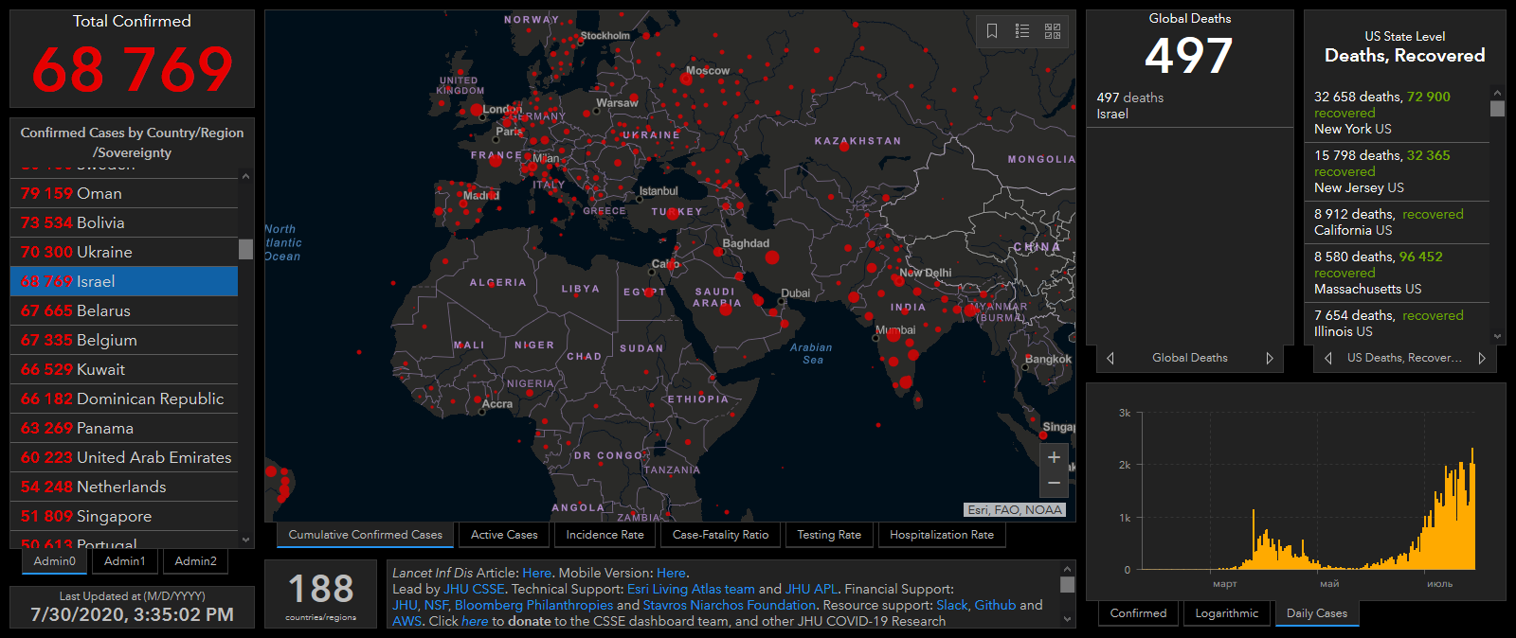Select Dominican Republic in country list
Viewport: 1516px width, 638px height.
tap(124, 399)
